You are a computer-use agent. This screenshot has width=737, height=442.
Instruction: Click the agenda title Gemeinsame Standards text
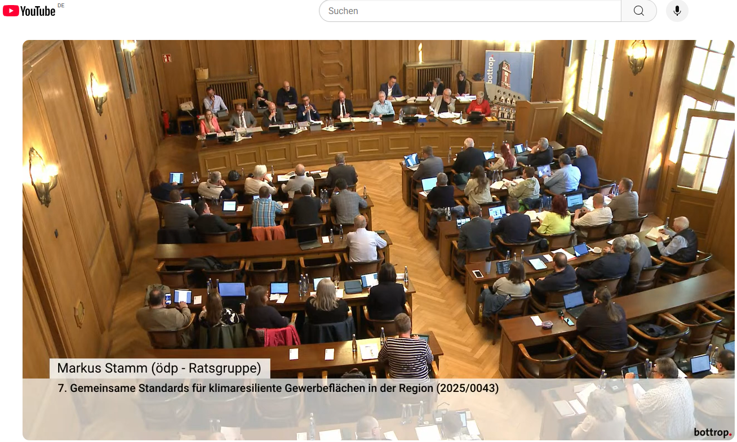pos(278,388)
